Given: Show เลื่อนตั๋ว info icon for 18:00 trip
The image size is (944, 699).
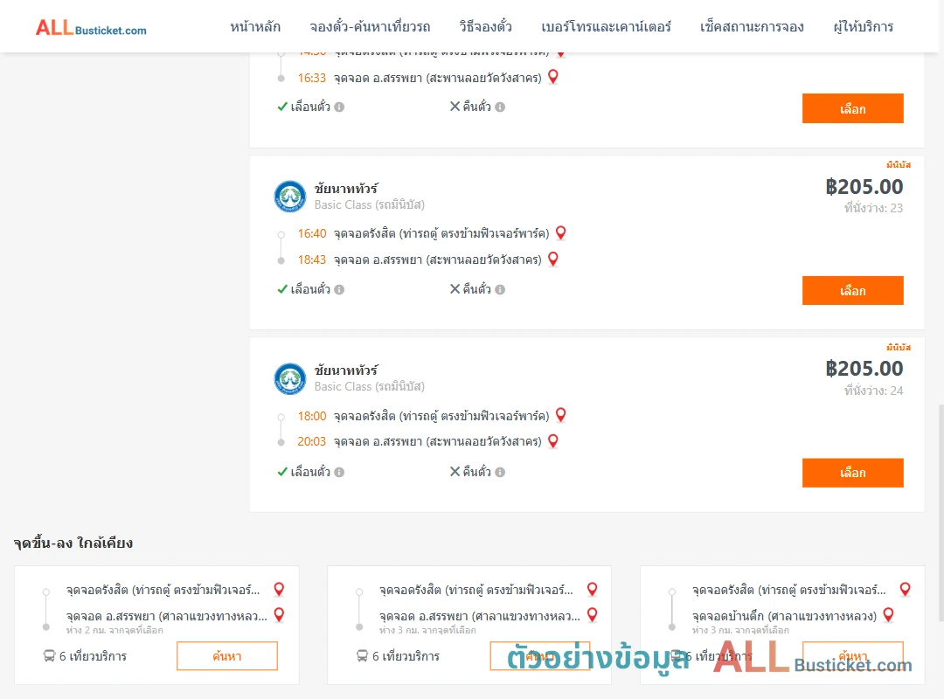Looking at the screenshot, I should 339,472.
